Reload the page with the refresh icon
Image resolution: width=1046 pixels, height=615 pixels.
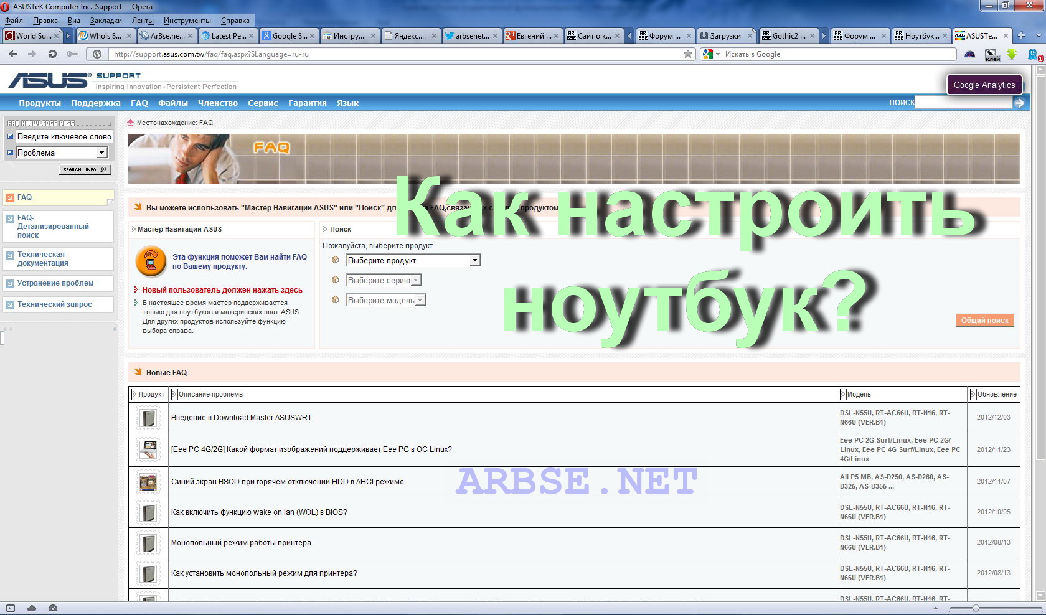(52, 54)
